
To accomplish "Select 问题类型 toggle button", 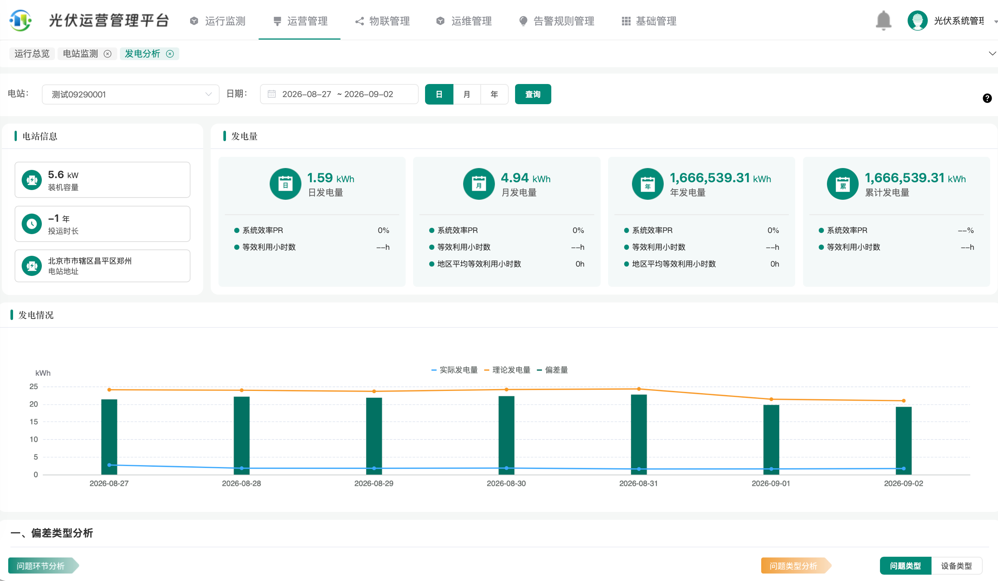I will point(905,566).
